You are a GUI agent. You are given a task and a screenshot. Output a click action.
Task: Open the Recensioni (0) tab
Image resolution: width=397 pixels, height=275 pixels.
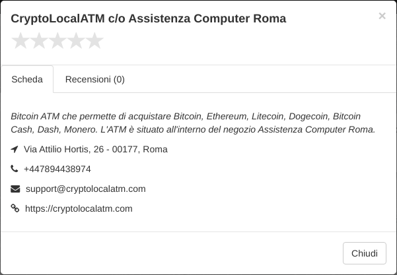pos(95,79)
